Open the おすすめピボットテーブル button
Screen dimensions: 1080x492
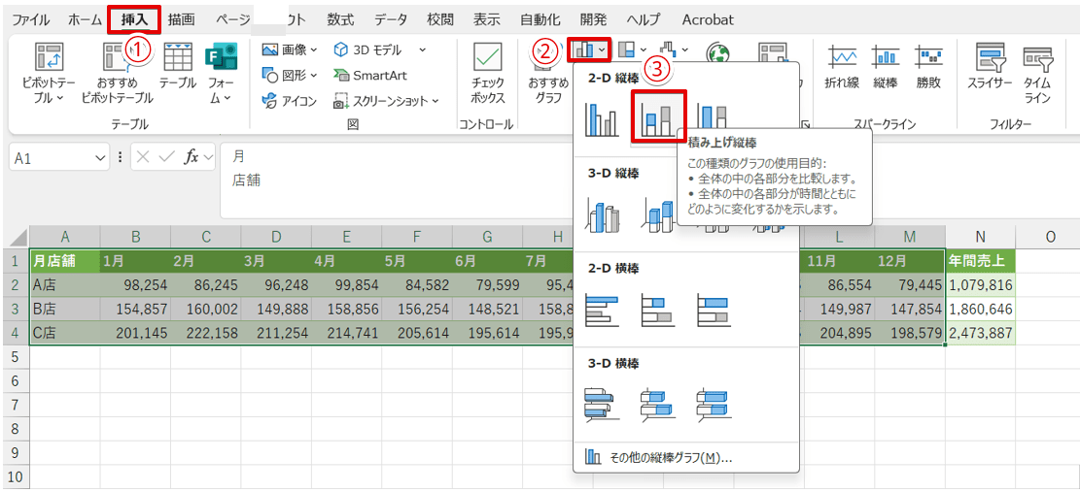[x=117, y=74]
